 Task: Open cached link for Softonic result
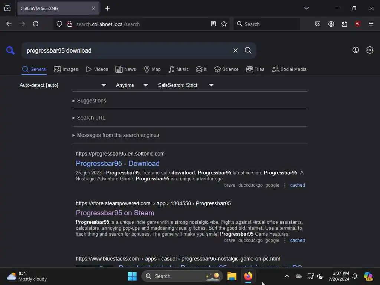click(x=297, y=185)
